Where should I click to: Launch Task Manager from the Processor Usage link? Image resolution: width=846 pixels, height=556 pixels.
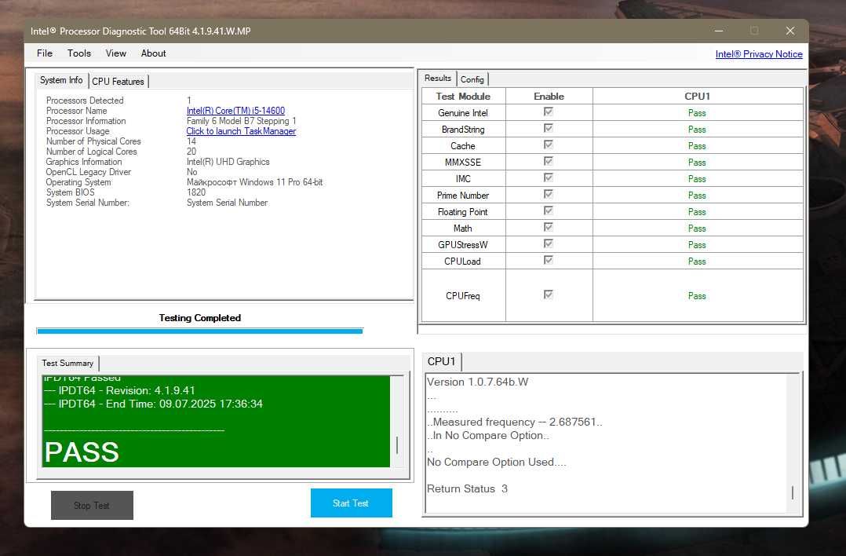[x=241, y=131]
